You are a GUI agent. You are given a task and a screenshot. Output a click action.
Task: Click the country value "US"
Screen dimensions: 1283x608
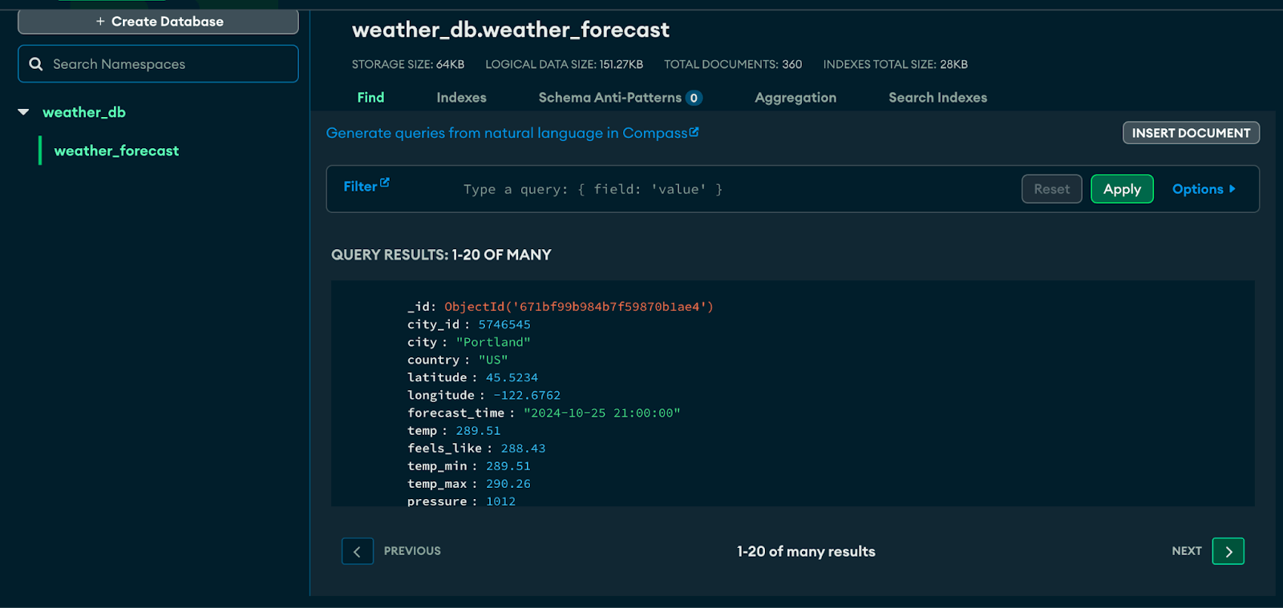point(493,360)
